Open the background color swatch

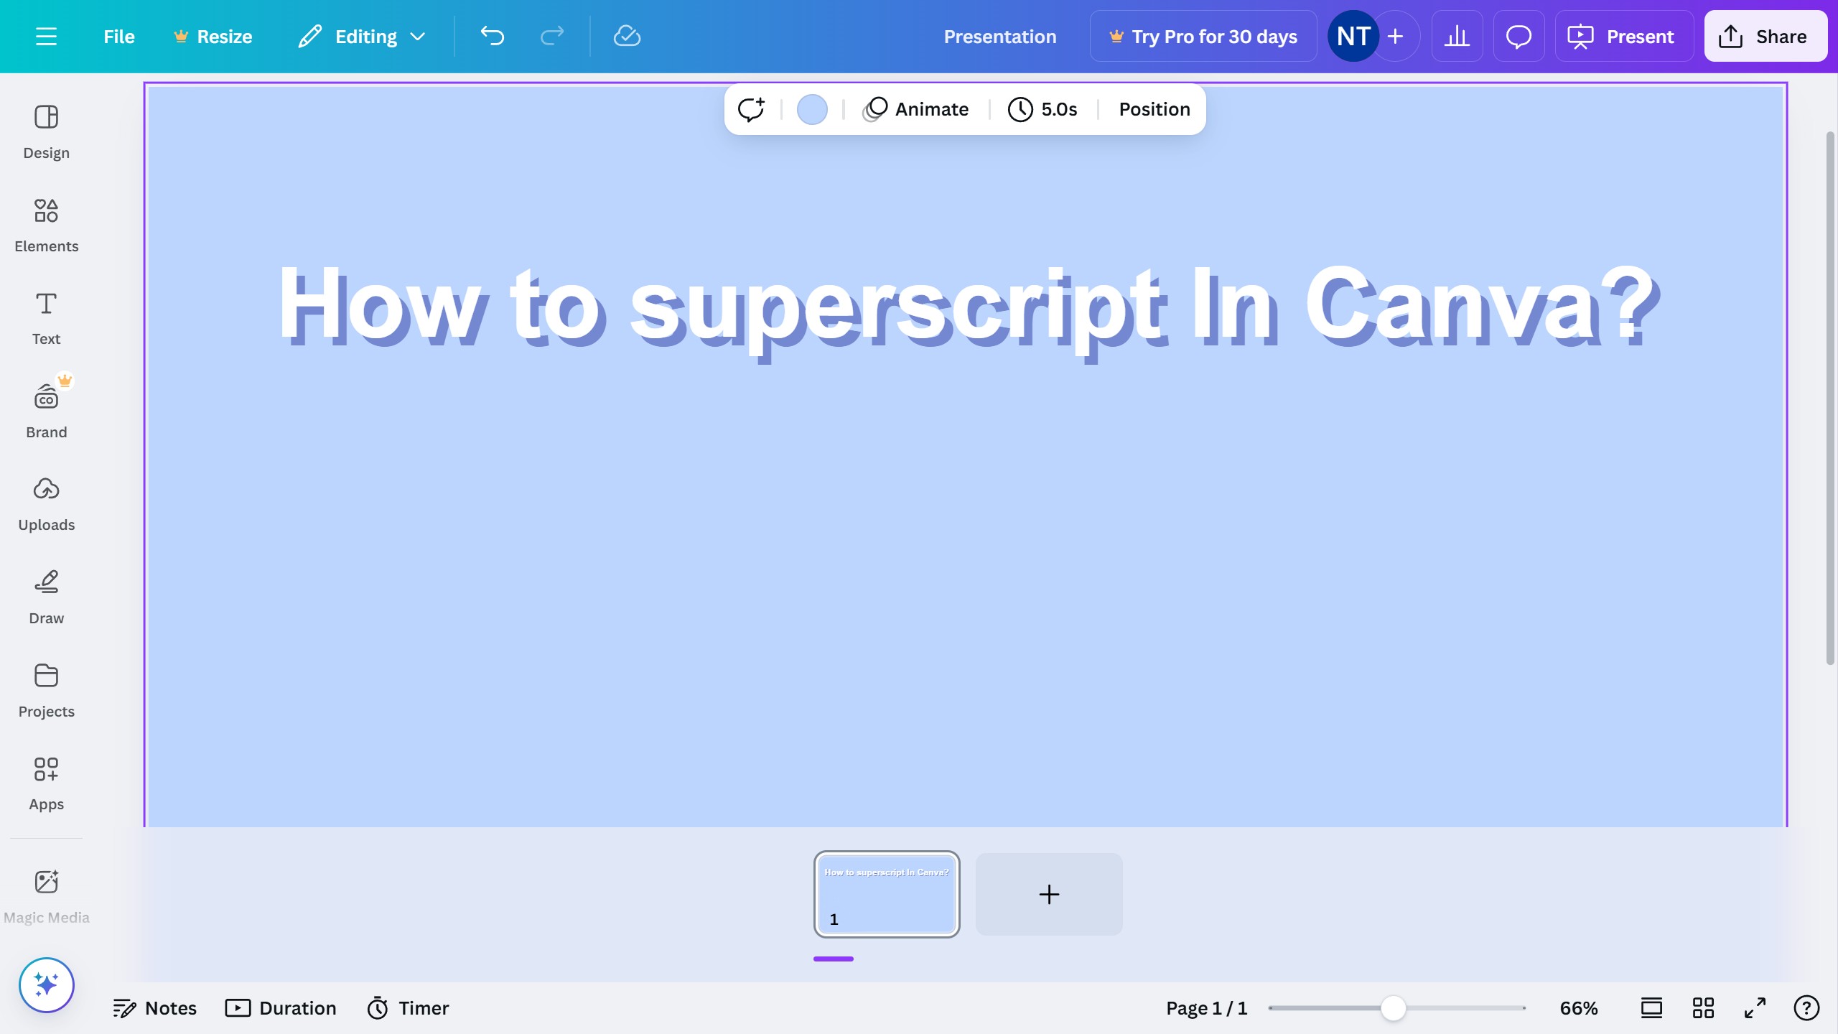[x=811, y=109]
